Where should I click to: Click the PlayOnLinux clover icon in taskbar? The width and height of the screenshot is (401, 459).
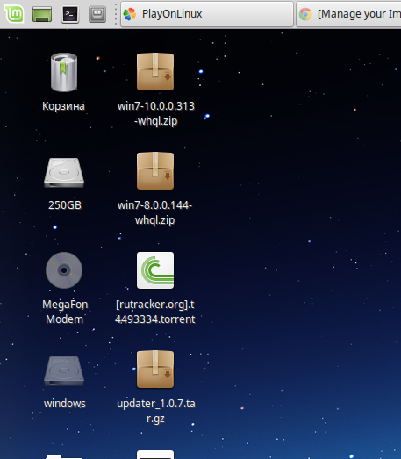tap(130, 14)
